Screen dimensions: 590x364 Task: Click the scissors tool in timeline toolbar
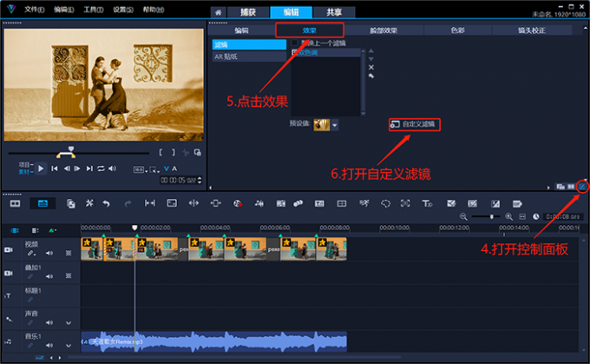pos(88,203)
